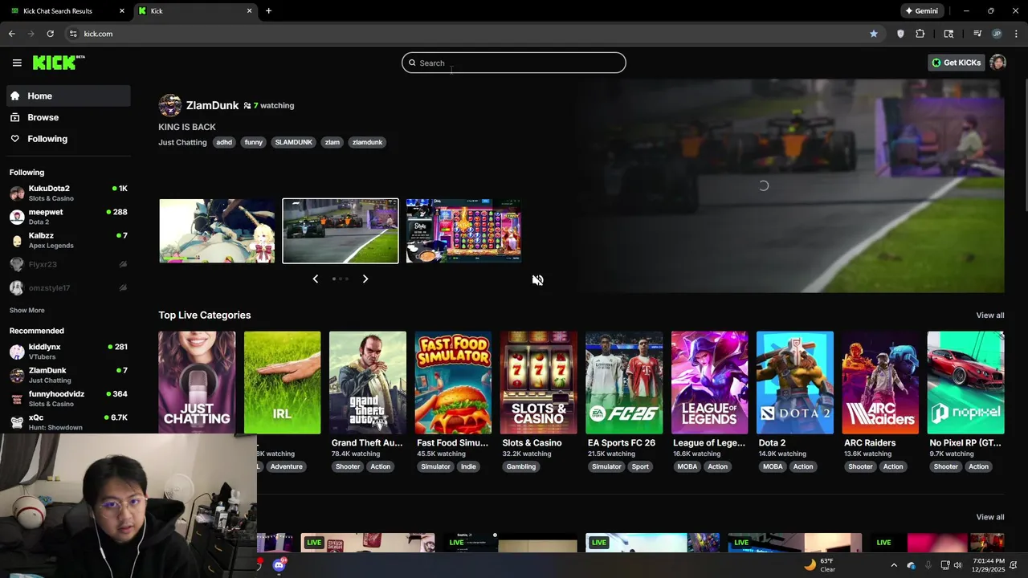
Task: Click the Get KICKs button
Action: (956, 63)
